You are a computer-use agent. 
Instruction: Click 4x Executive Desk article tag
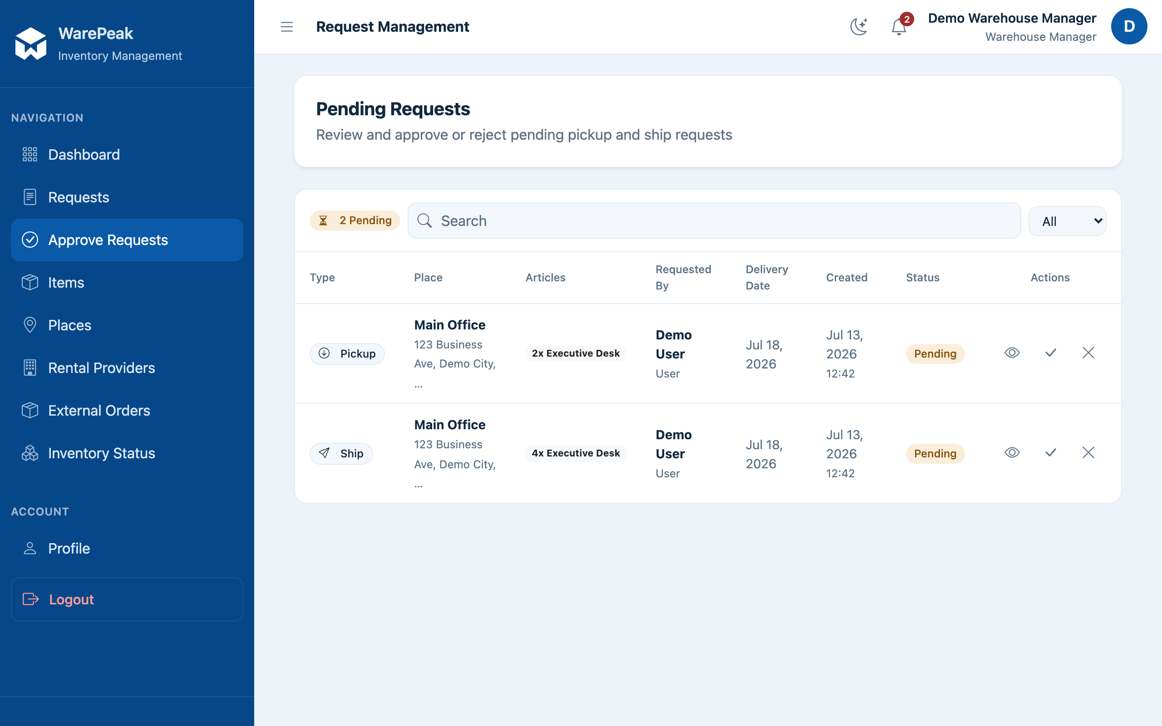click(x=576, y=453)
